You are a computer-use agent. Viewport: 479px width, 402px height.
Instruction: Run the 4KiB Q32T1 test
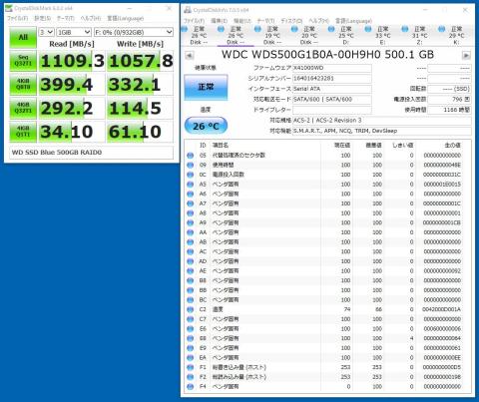(23, 108)
